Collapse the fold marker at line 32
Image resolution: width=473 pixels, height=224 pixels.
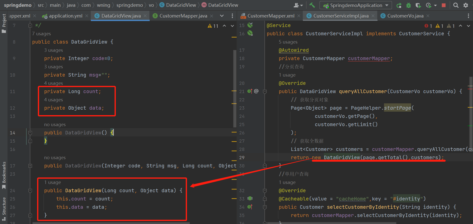pos(265,190)
